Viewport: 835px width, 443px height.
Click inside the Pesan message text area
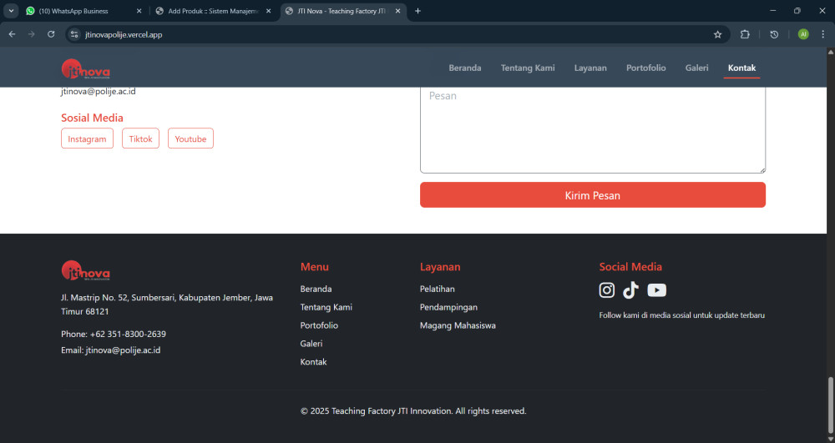(592, 129)
